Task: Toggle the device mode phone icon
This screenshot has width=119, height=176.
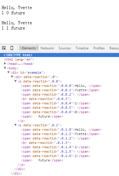Action: click(x=12, y=48)
